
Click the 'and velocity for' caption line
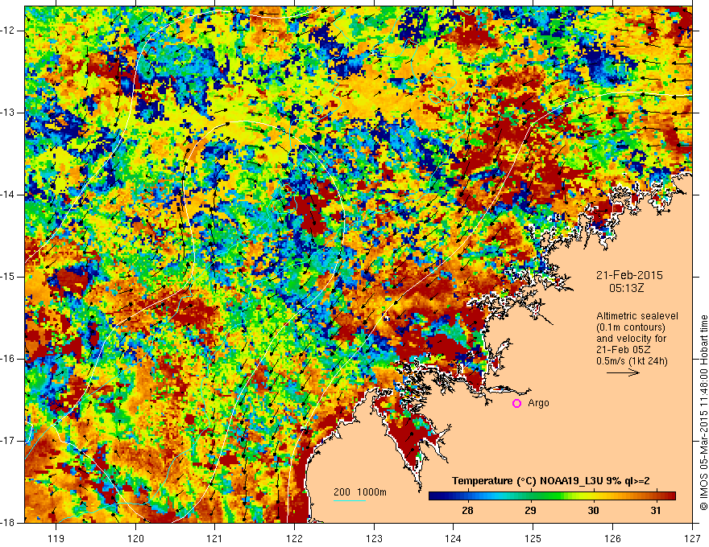click(x=631, y=339)
